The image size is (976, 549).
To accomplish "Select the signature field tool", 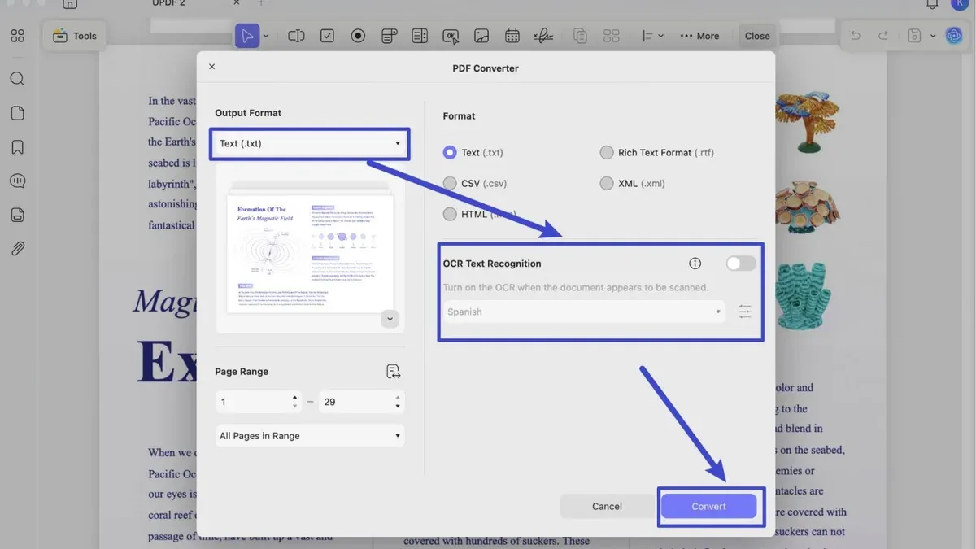I will click(x=542, y=36).
